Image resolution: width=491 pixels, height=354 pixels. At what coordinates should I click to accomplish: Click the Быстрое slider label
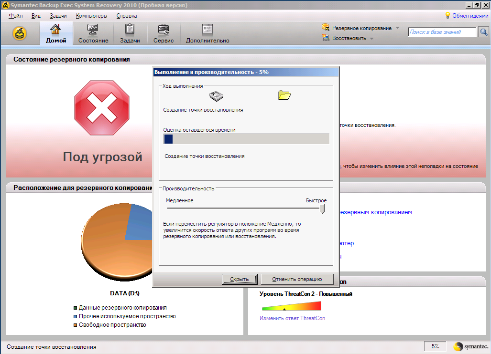(x=316, y=200)
